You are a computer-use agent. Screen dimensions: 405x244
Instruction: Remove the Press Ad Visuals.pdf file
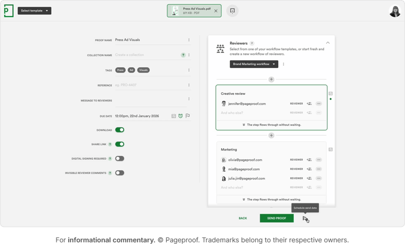click(216, 11)
